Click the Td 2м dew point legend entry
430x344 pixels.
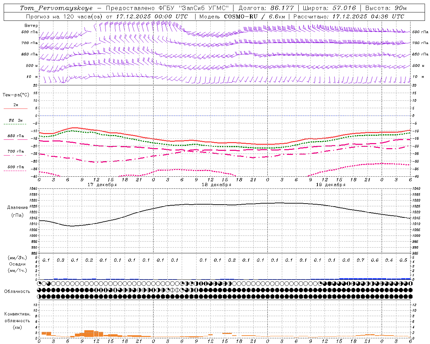click(x=15, y=120)
